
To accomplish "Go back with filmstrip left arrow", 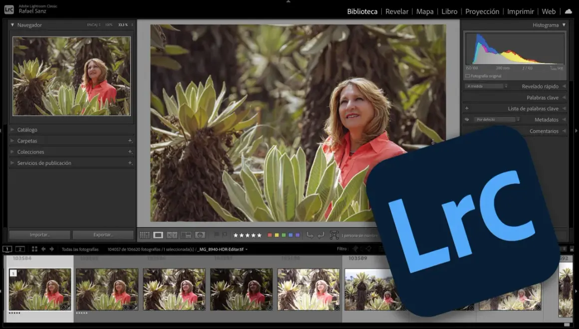I will (x=43, y=249).
